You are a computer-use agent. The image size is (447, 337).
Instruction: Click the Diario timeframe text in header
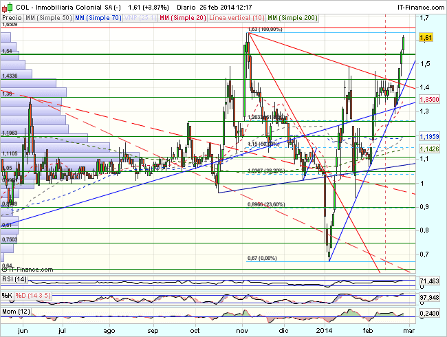tap(186, 7)
